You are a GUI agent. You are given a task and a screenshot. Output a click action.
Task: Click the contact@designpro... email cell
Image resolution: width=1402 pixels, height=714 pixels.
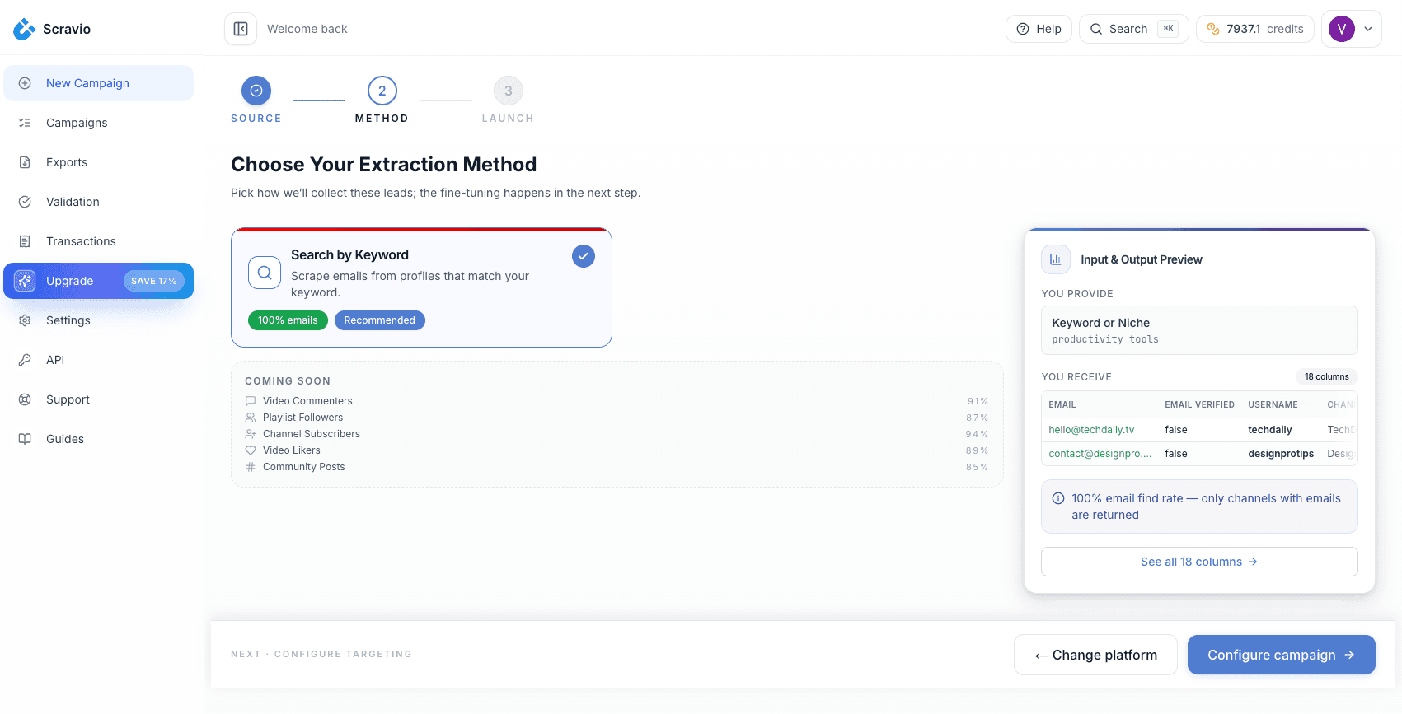[x=1100, y=454]
